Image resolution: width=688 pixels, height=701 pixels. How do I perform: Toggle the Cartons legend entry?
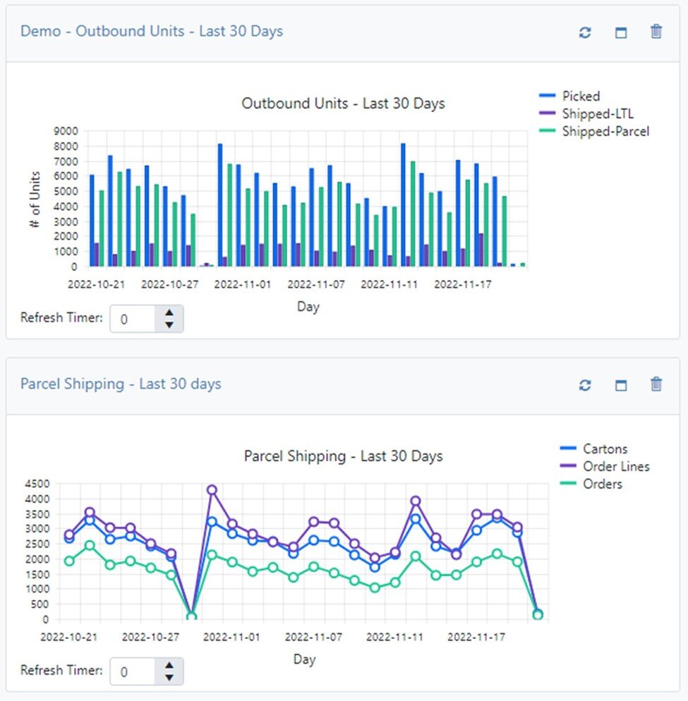pyautogui.click(x=604, y=449)
